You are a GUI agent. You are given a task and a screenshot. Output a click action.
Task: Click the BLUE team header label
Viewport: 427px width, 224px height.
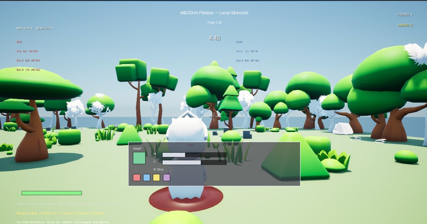239,42
